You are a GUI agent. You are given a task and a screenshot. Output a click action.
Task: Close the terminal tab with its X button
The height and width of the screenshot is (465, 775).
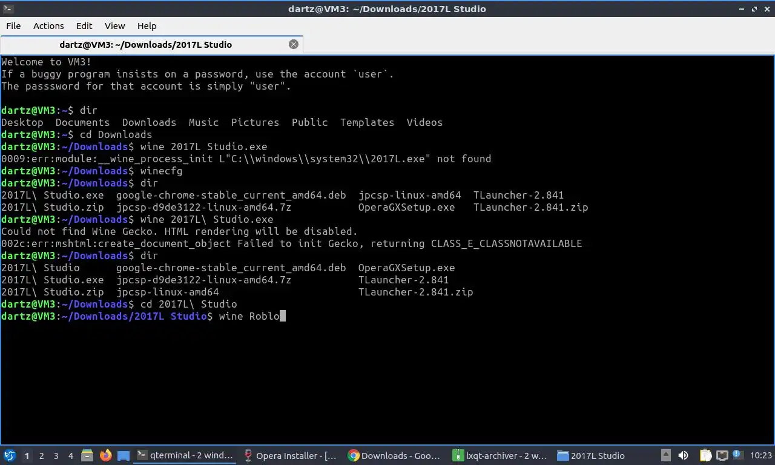[x=294, y=44]
